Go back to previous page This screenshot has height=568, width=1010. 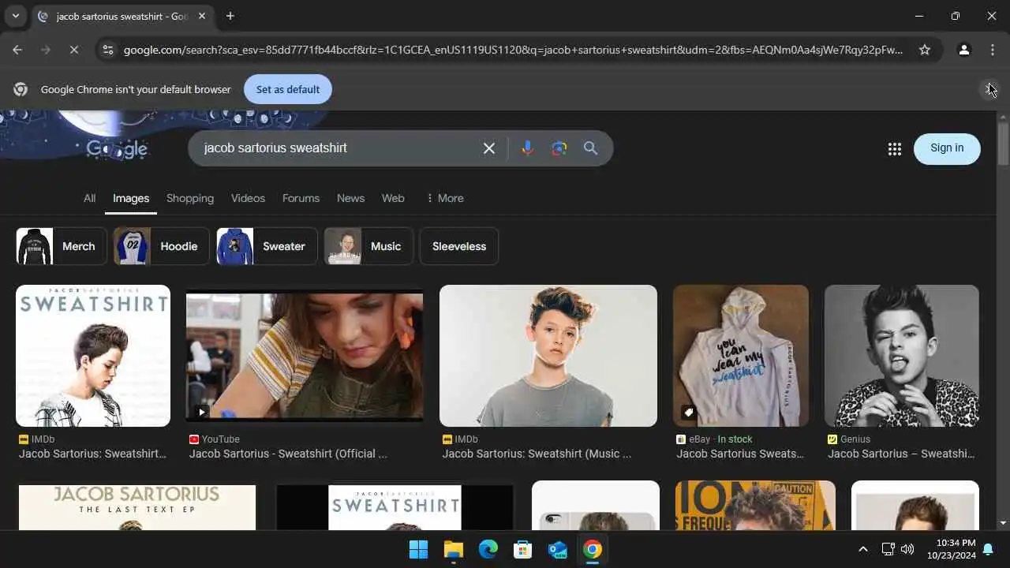17,50
